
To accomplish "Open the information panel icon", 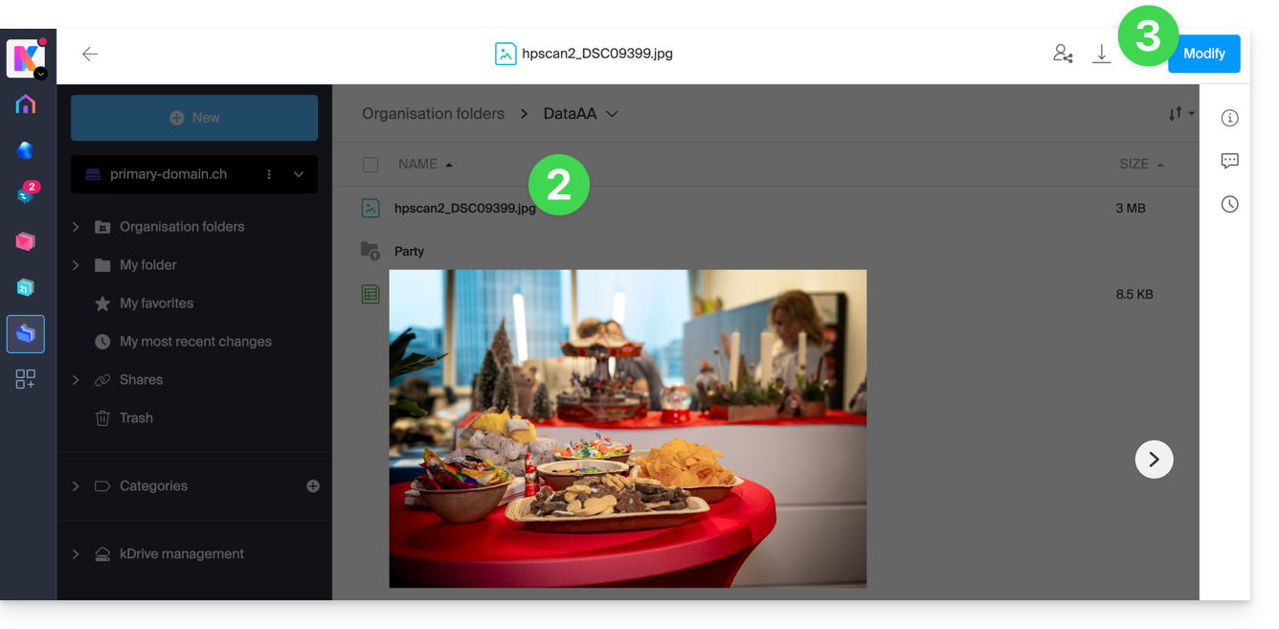I will [1230, 118].
